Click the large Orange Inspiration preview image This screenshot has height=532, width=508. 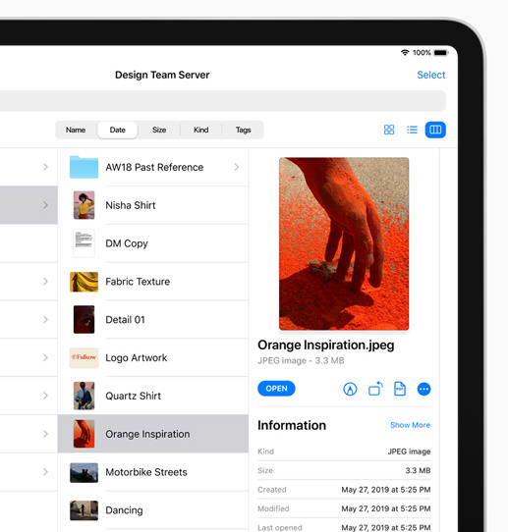(344, 243)
